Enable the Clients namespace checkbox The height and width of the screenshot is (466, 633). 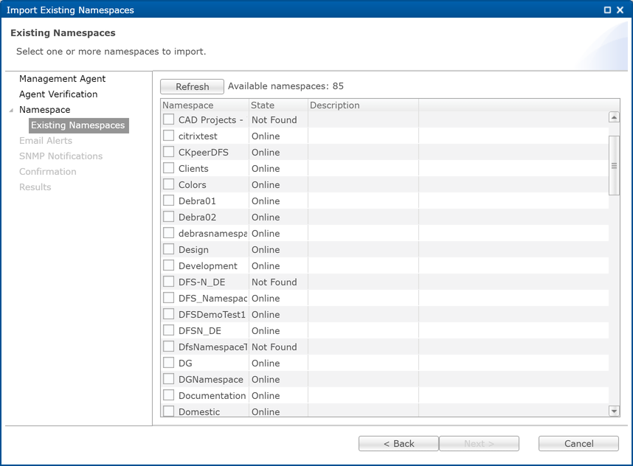[168, 168]
